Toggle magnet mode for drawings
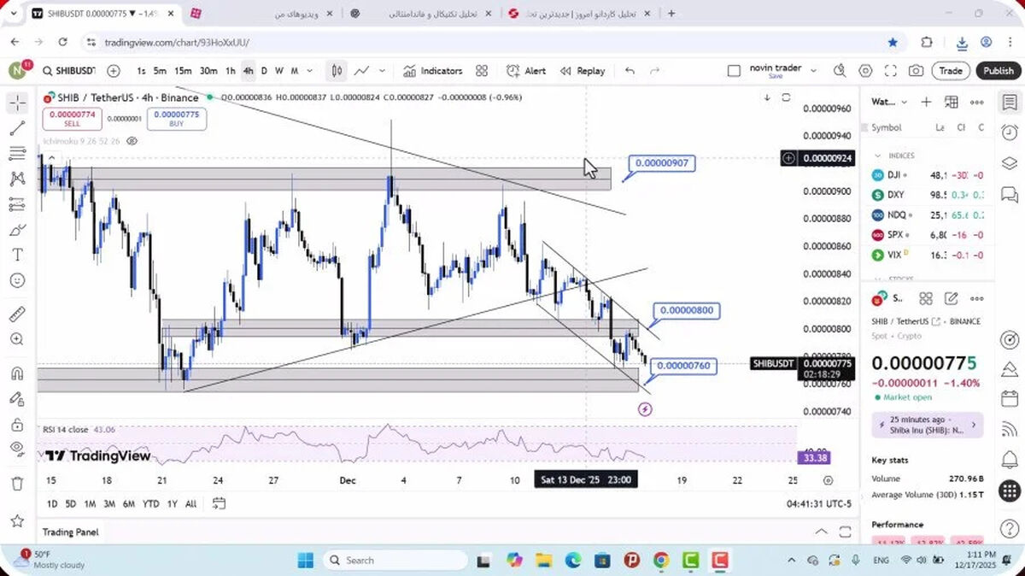The image size is (1025, 576). [17, 373]
